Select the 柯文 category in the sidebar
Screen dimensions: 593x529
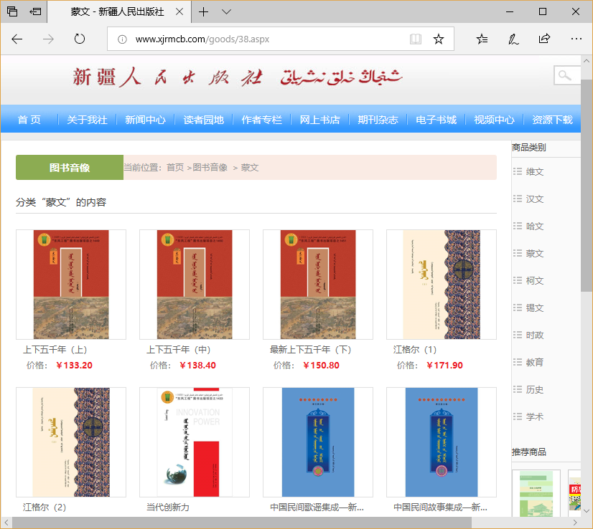pos(535,280)
